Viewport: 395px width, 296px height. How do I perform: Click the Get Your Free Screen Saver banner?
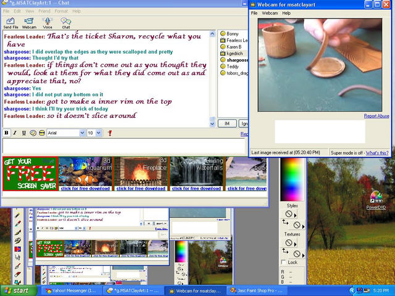pos(30,174)
